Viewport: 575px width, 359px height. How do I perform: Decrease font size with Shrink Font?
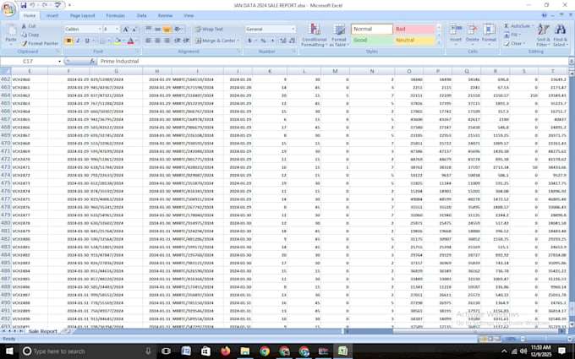click(134, 30)
